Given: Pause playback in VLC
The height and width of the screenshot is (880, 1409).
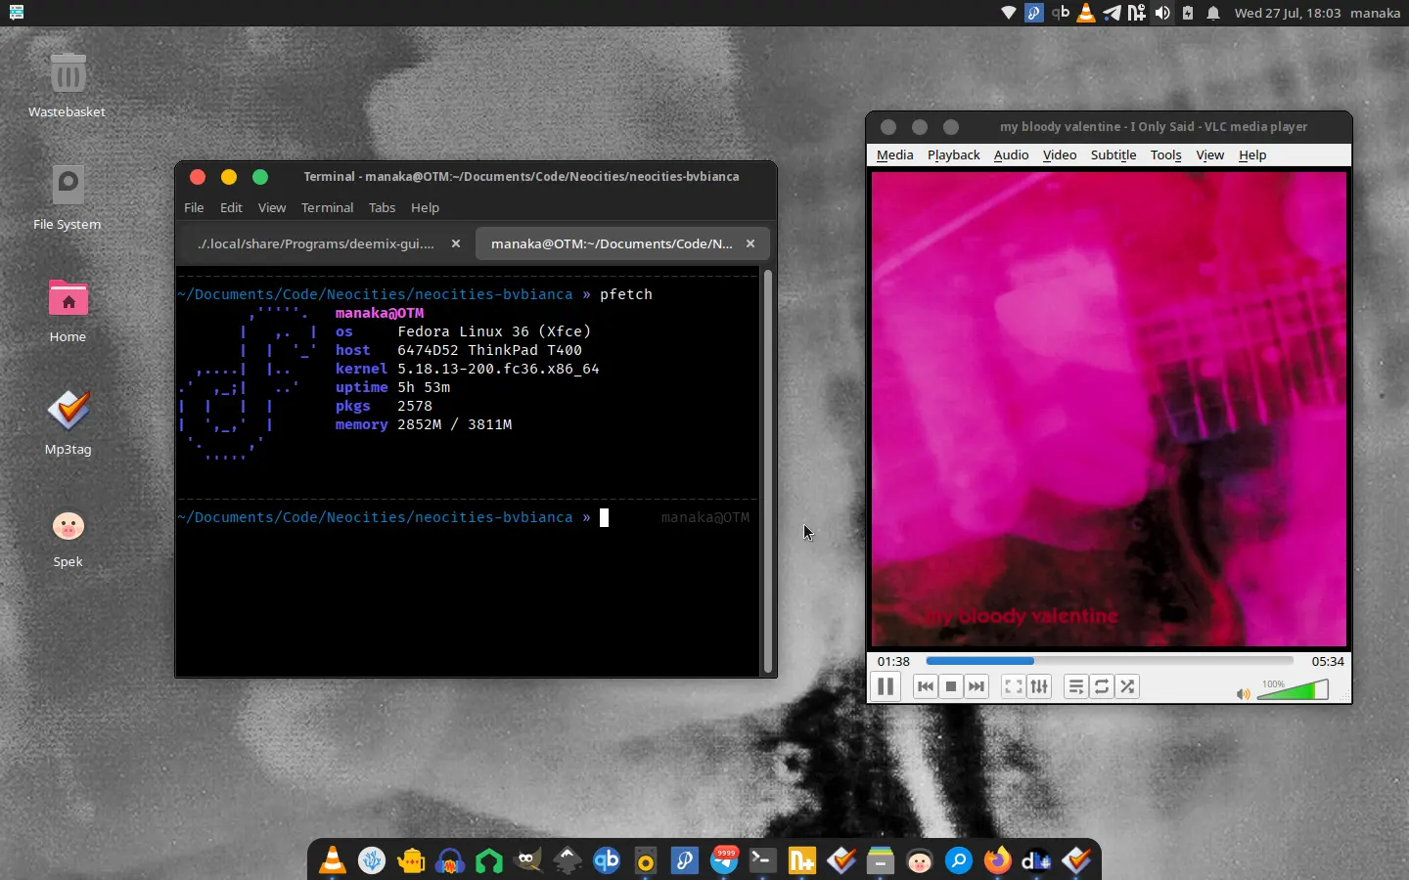Looking at the screenshot, I should click(886, 686).
